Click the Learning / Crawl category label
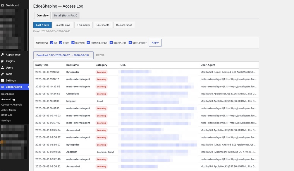The width and height of the screenshot is (294, 171). (105, 152)
